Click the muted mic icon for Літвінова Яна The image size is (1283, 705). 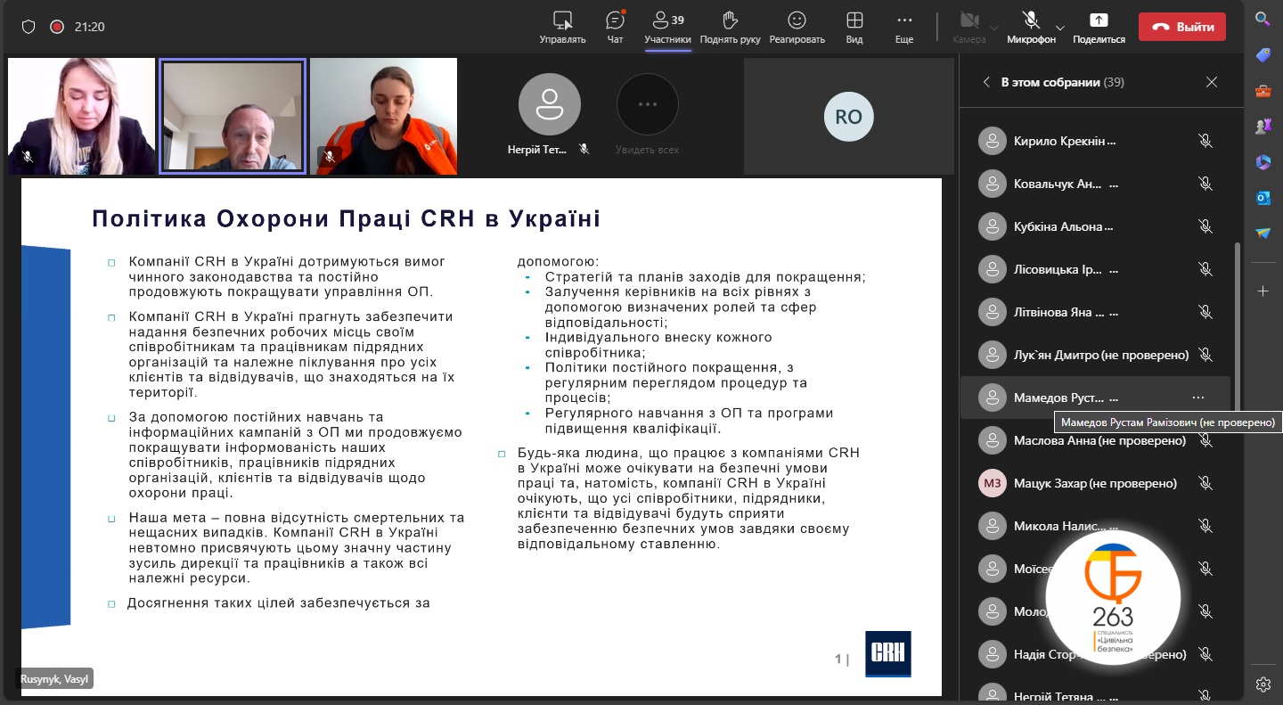[1205, 312]
